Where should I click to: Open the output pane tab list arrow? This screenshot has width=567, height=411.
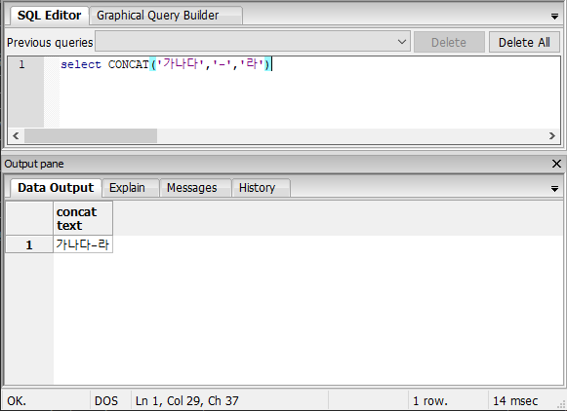coord(554,189)
